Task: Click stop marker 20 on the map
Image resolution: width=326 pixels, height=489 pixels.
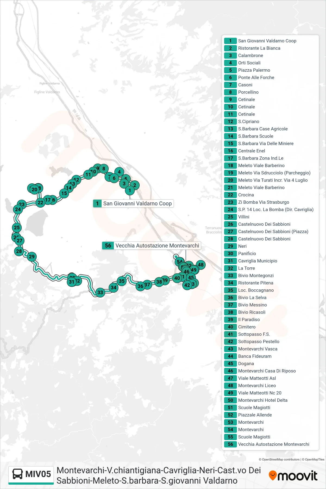Action: [35, 189]
